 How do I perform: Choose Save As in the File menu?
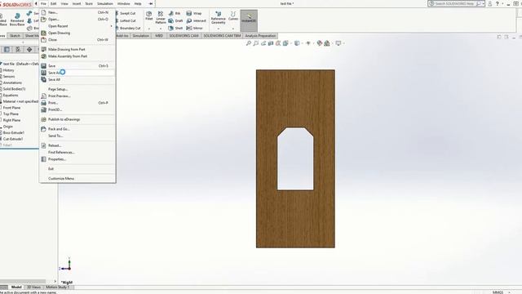pyautogui.click(x=77, y=73)
